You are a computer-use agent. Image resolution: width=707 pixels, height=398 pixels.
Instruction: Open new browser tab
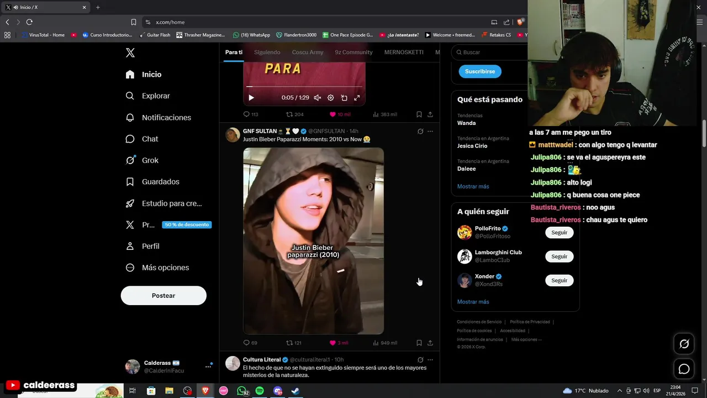click(98, 7)
